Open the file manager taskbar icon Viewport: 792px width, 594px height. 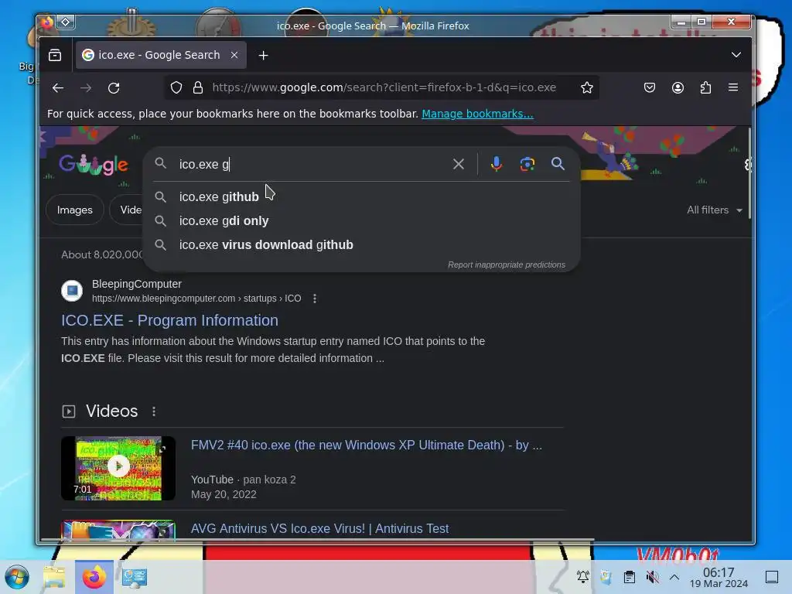[54, 577]
